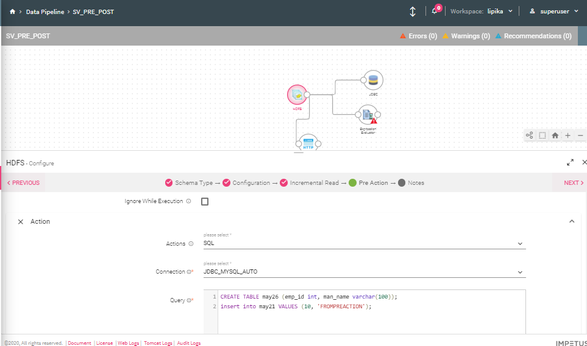Click HDFS node output connector port
Screen dimensions: 587x346
[x=307, y=94]
